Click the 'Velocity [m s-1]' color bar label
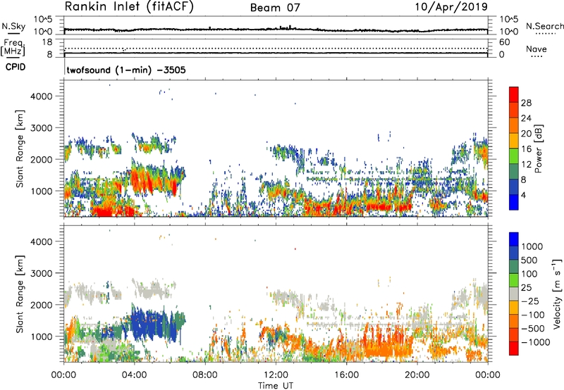 pos(557,294)
